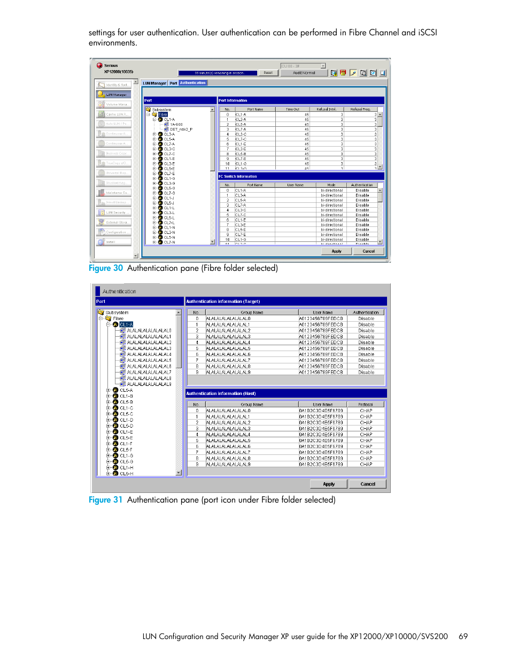Open the Install sidebar item
This screenshot has height=661, width=510.
click(114, 242)
